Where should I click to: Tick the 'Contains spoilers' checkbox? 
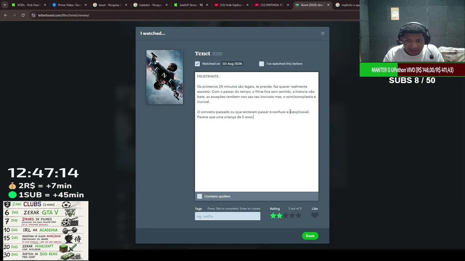click(199, 196)
